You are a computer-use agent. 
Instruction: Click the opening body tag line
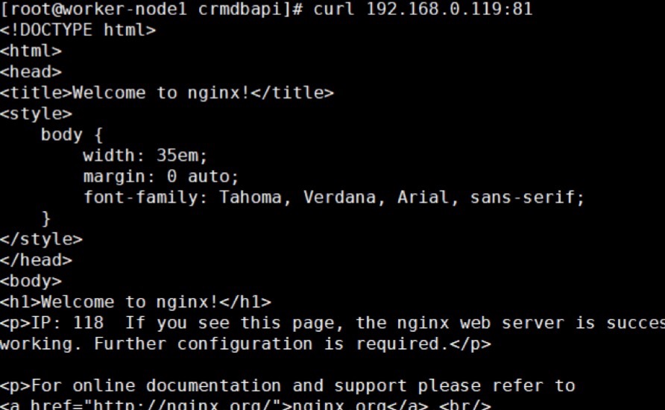31,281
